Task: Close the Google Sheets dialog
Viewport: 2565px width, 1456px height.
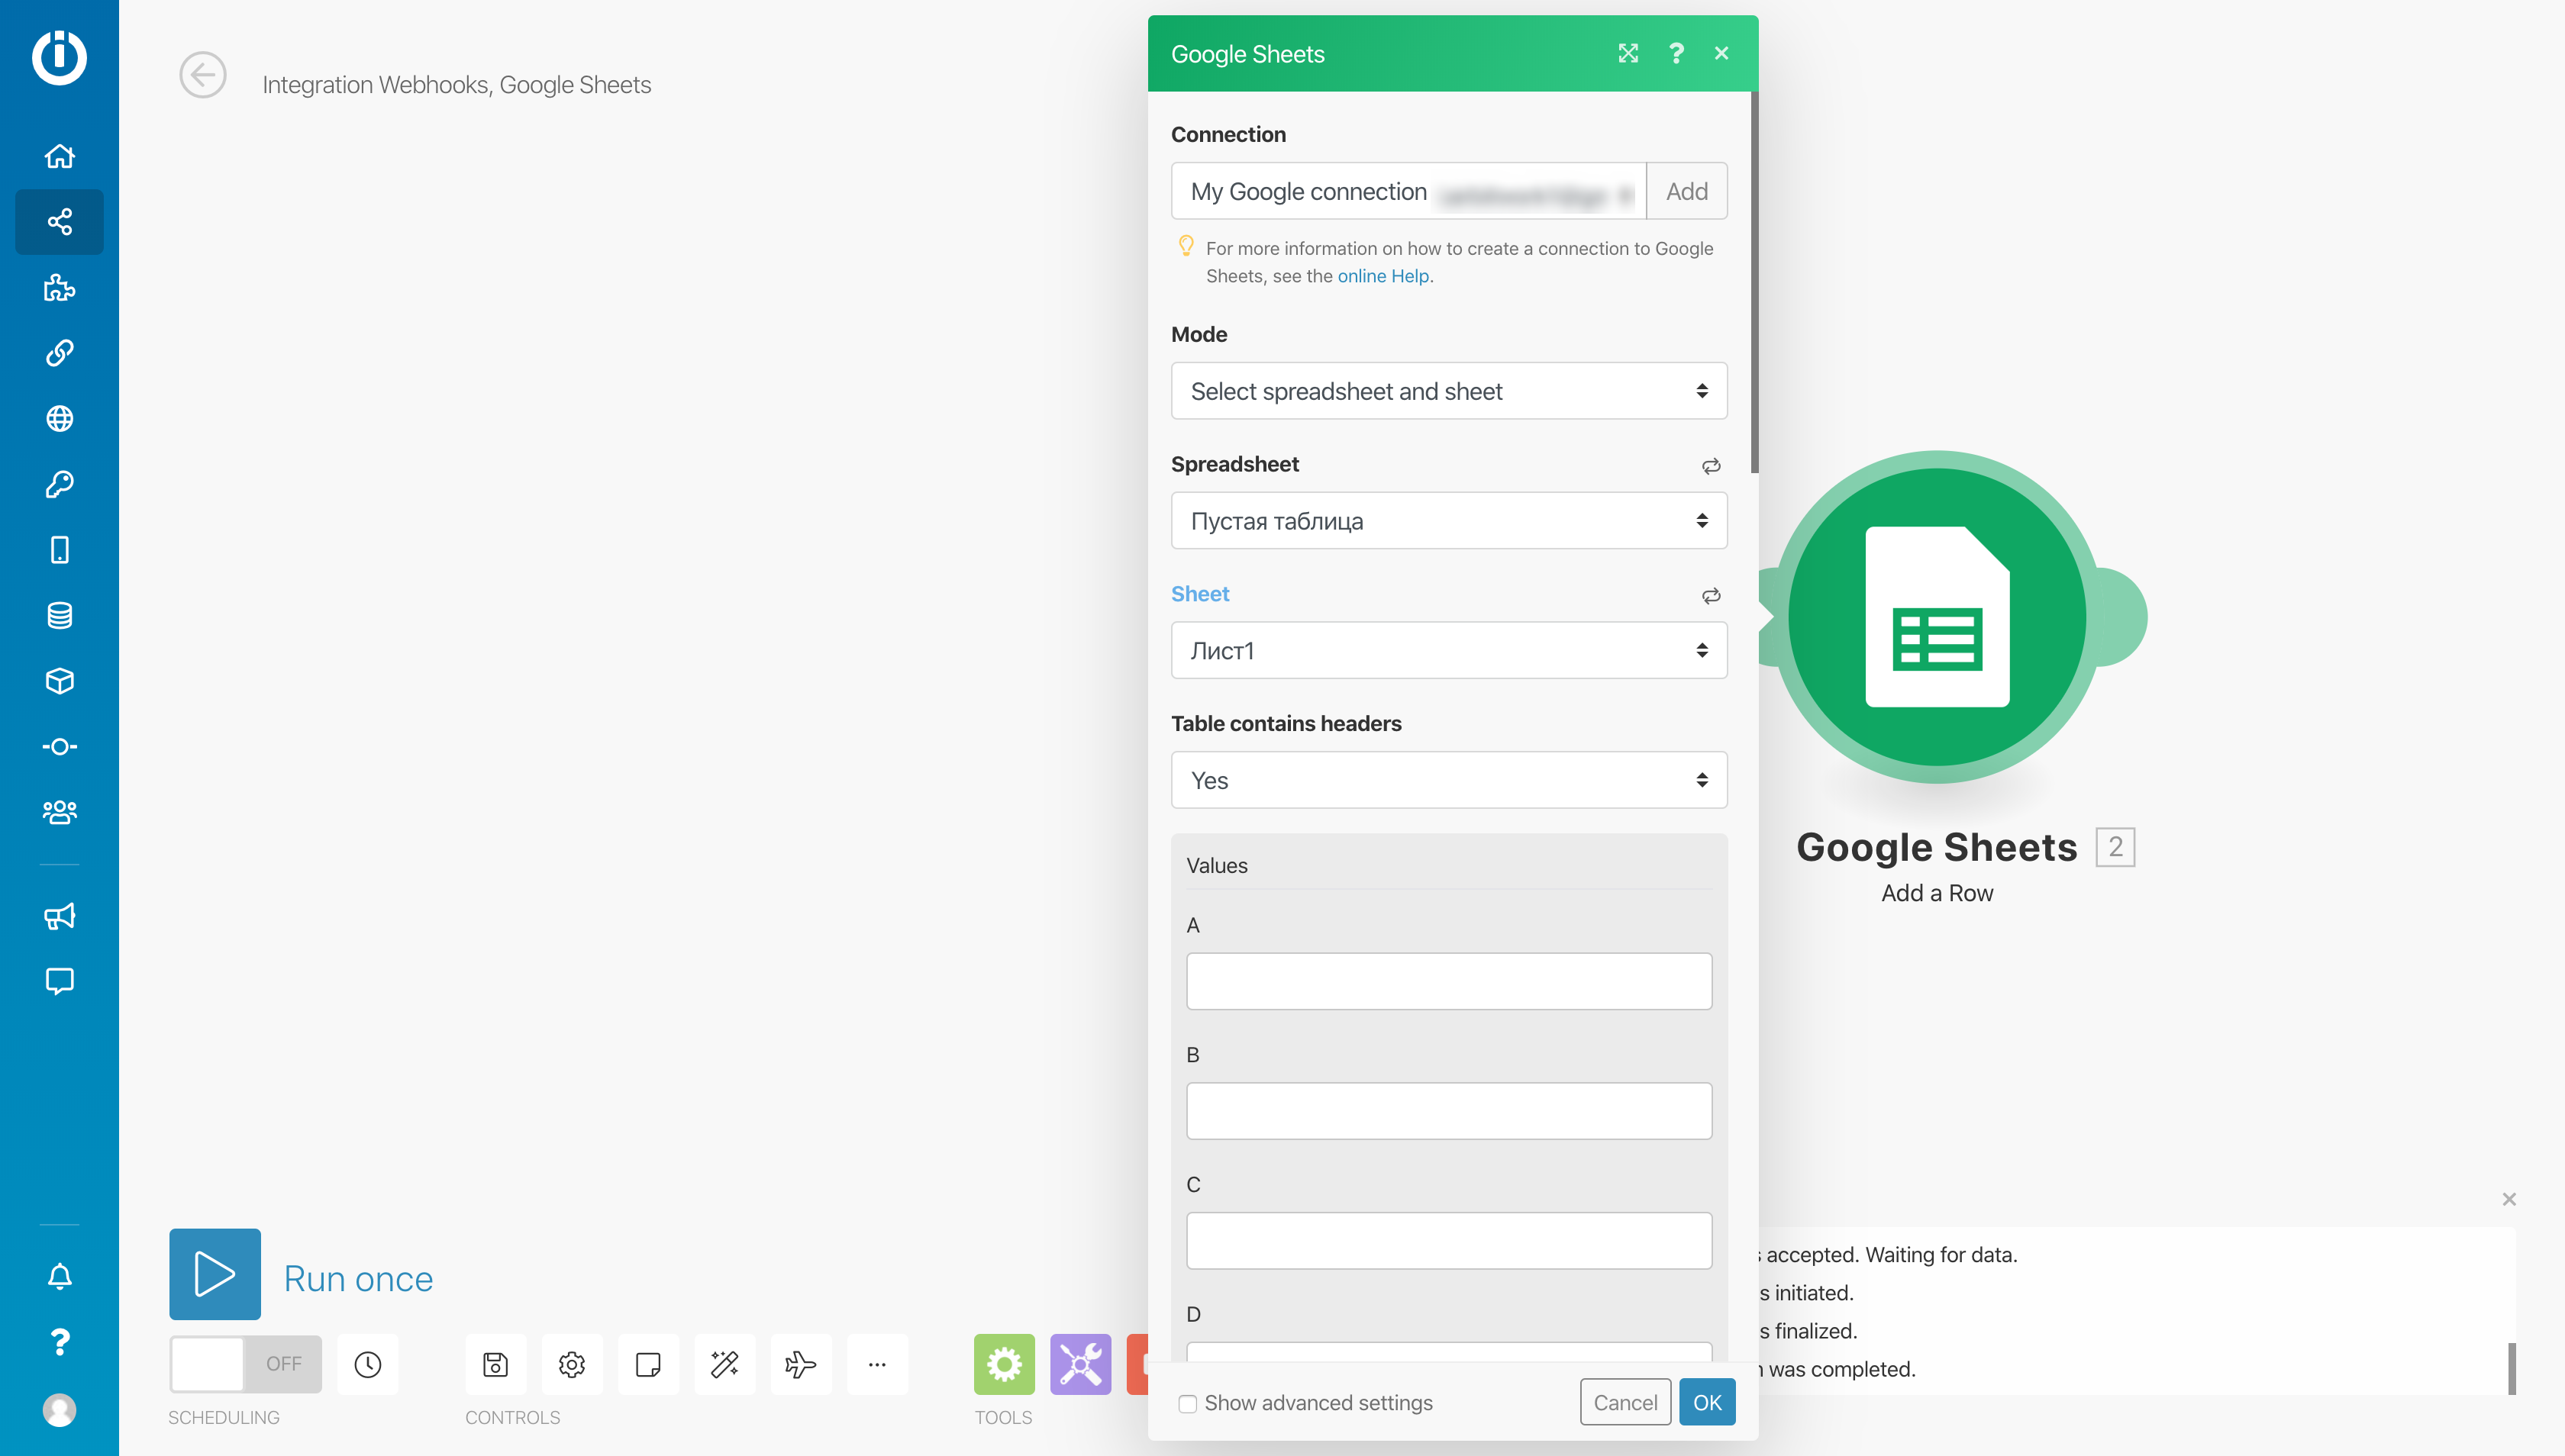Action: 1721,53
